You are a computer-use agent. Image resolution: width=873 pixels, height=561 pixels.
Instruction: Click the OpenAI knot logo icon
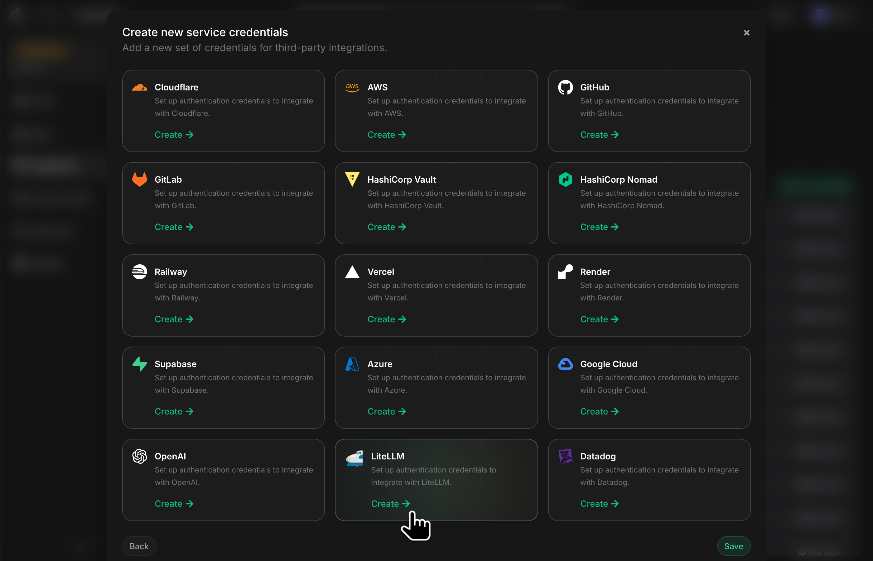coord(140,456)
